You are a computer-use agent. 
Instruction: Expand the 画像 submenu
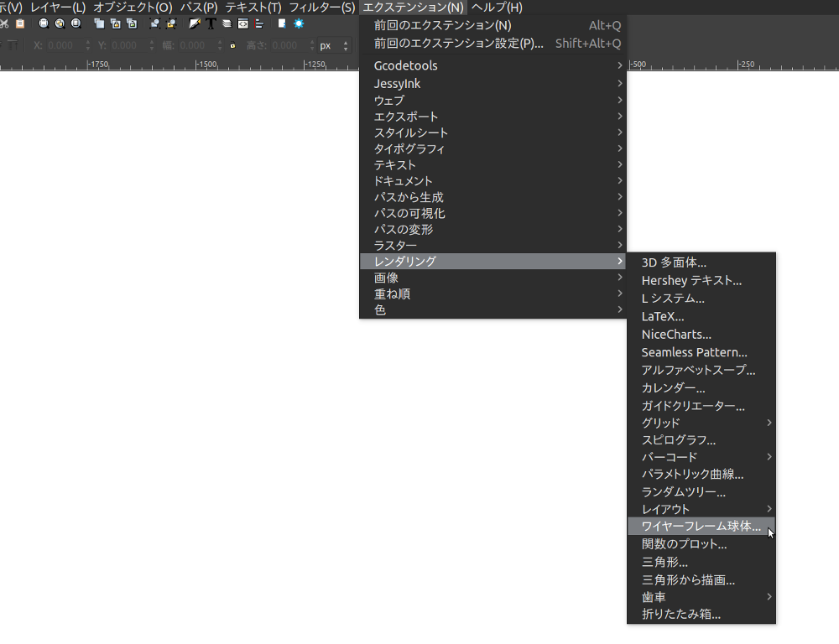point(492,278)
